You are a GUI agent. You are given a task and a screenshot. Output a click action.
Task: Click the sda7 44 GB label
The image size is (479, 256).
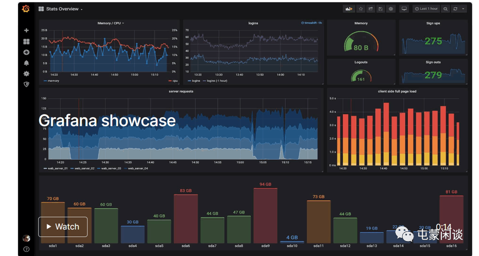tap(213, 214)
